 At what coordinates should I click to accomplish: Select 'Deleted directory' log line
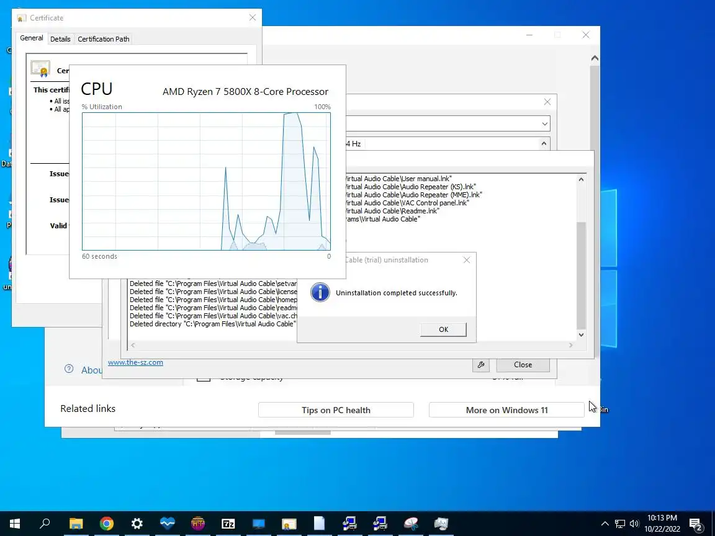click(212, 324)
